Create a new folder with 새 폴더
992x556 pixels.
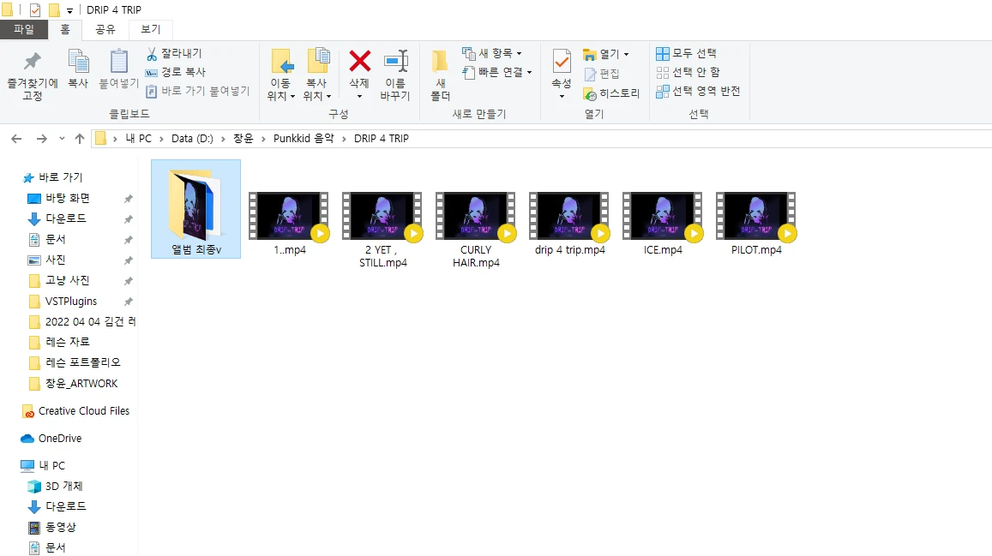coord(441,75)
